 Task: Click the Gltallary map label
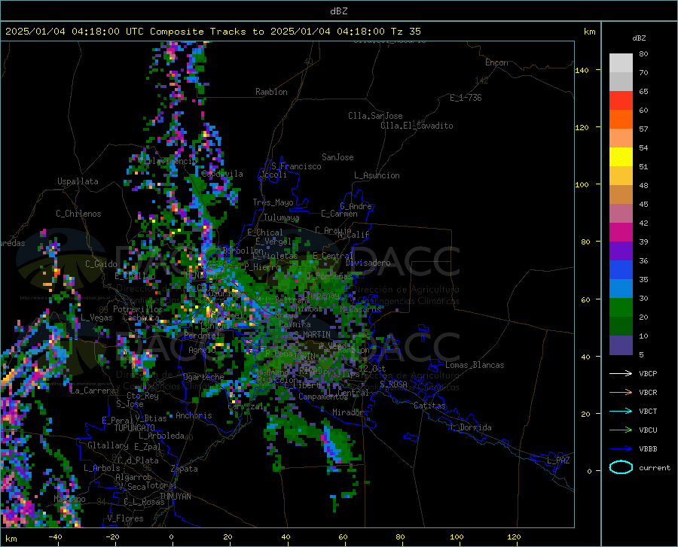click(x=108, y=445)
